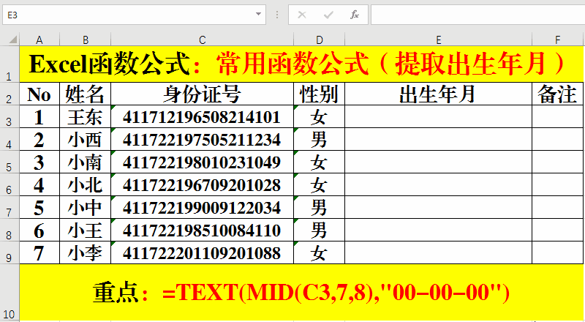Image resolution: width=585 pixels, height=322 pixels.
Task: Click the Cancel X formula icon
Action: coord(302,15)
